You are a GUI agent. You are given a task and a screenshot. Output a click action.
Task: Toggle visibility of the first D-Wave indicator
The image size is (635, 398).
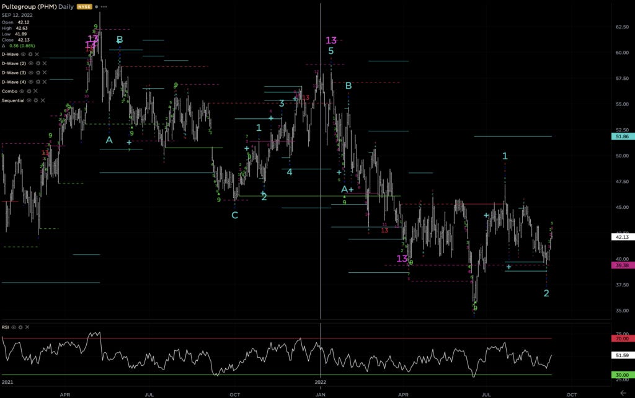pyautogui.click(x=23, y=55)
